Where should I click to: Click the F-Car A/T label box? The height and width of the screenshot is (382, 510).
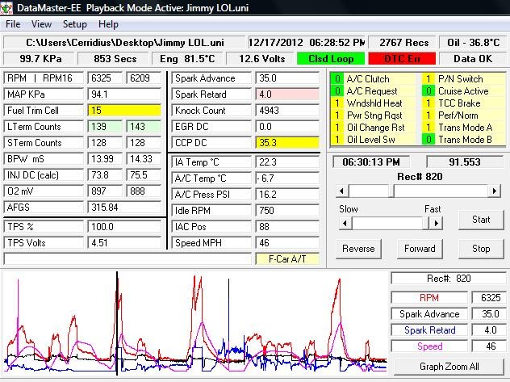pos(287,259)
